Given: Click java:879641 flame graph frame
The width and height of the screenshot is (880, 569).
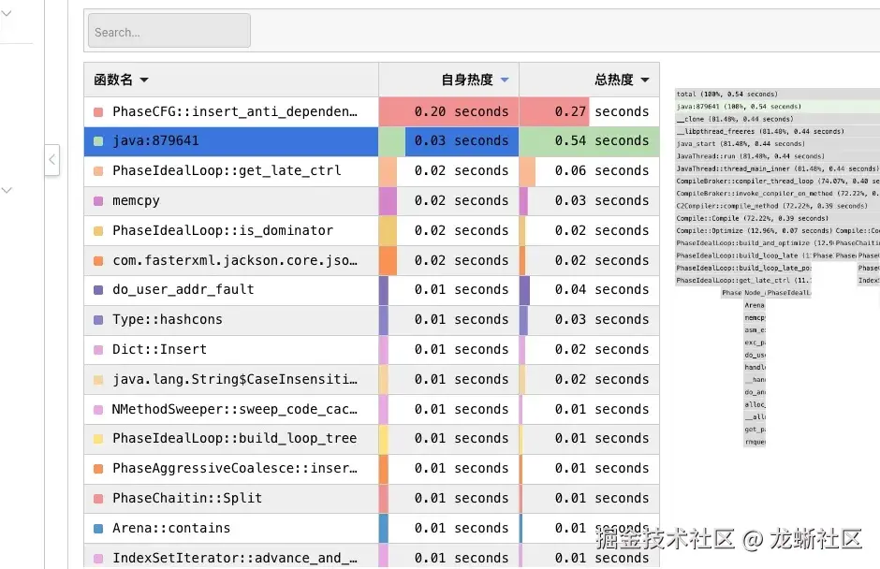Looking at the screenshot, I should pyautogui.click(x=777, y=107).
